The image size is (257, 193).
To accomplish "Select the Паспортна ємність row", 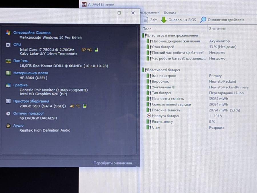I will click(x=187, y=99).
